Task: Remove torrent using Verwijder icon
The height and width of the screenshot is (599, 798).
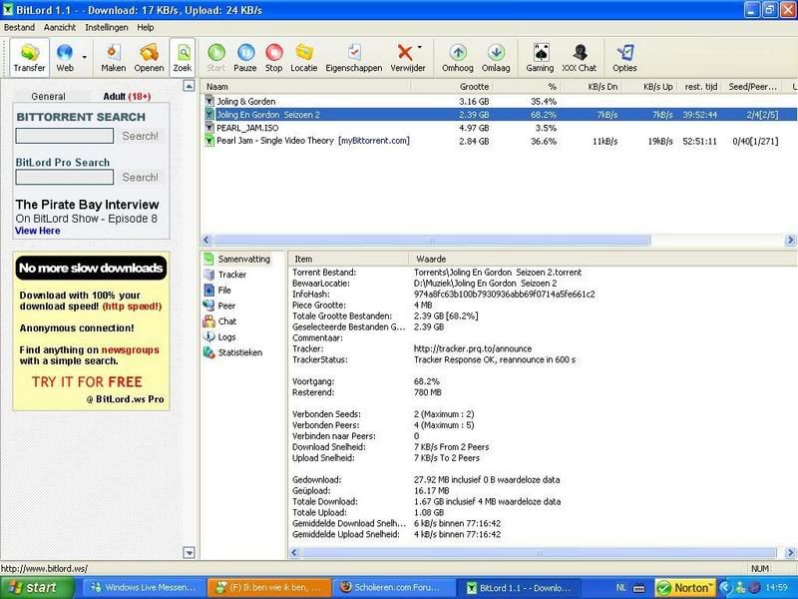Action: coord(406,58)
